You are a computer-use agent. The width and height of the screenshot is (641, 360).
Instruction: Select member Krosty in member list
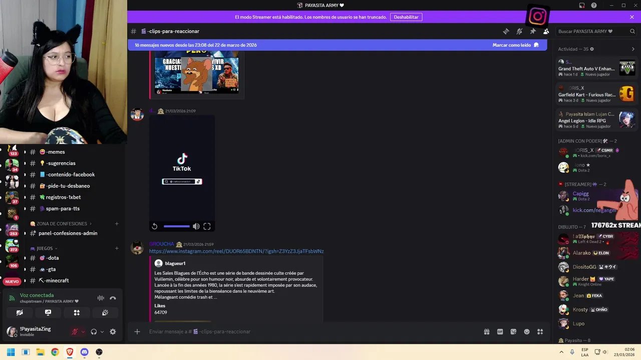[x=597, y=309]
